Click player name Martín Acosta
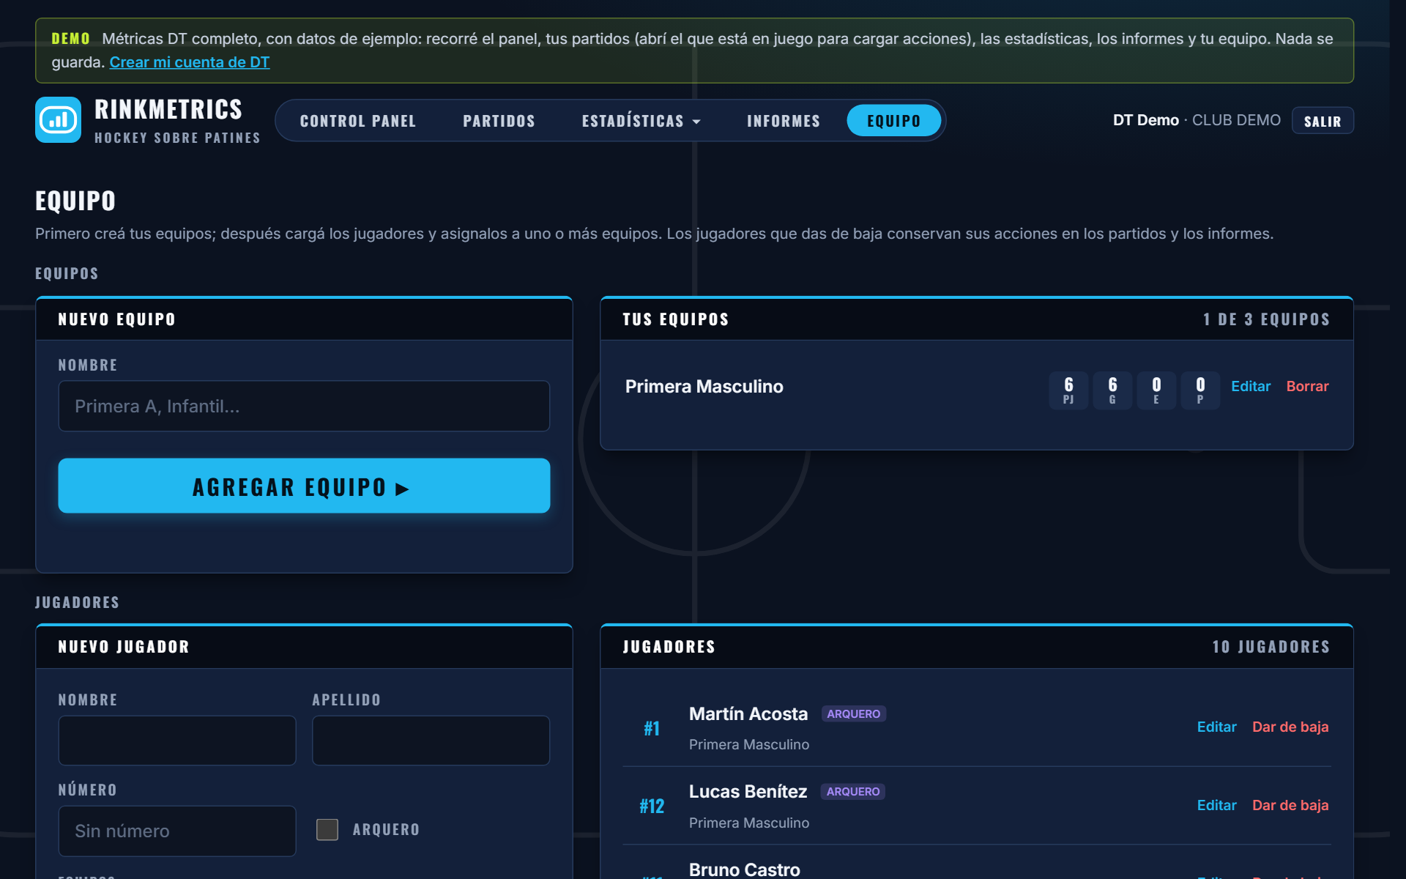1406x879 pixels. pos(748,714)
